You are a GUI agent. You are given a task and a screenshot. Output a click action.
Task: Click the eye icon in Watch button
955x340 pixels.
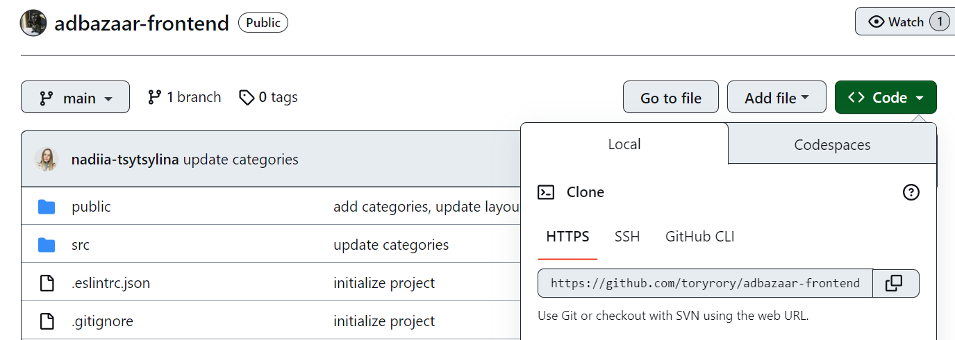tap(877, 22)
